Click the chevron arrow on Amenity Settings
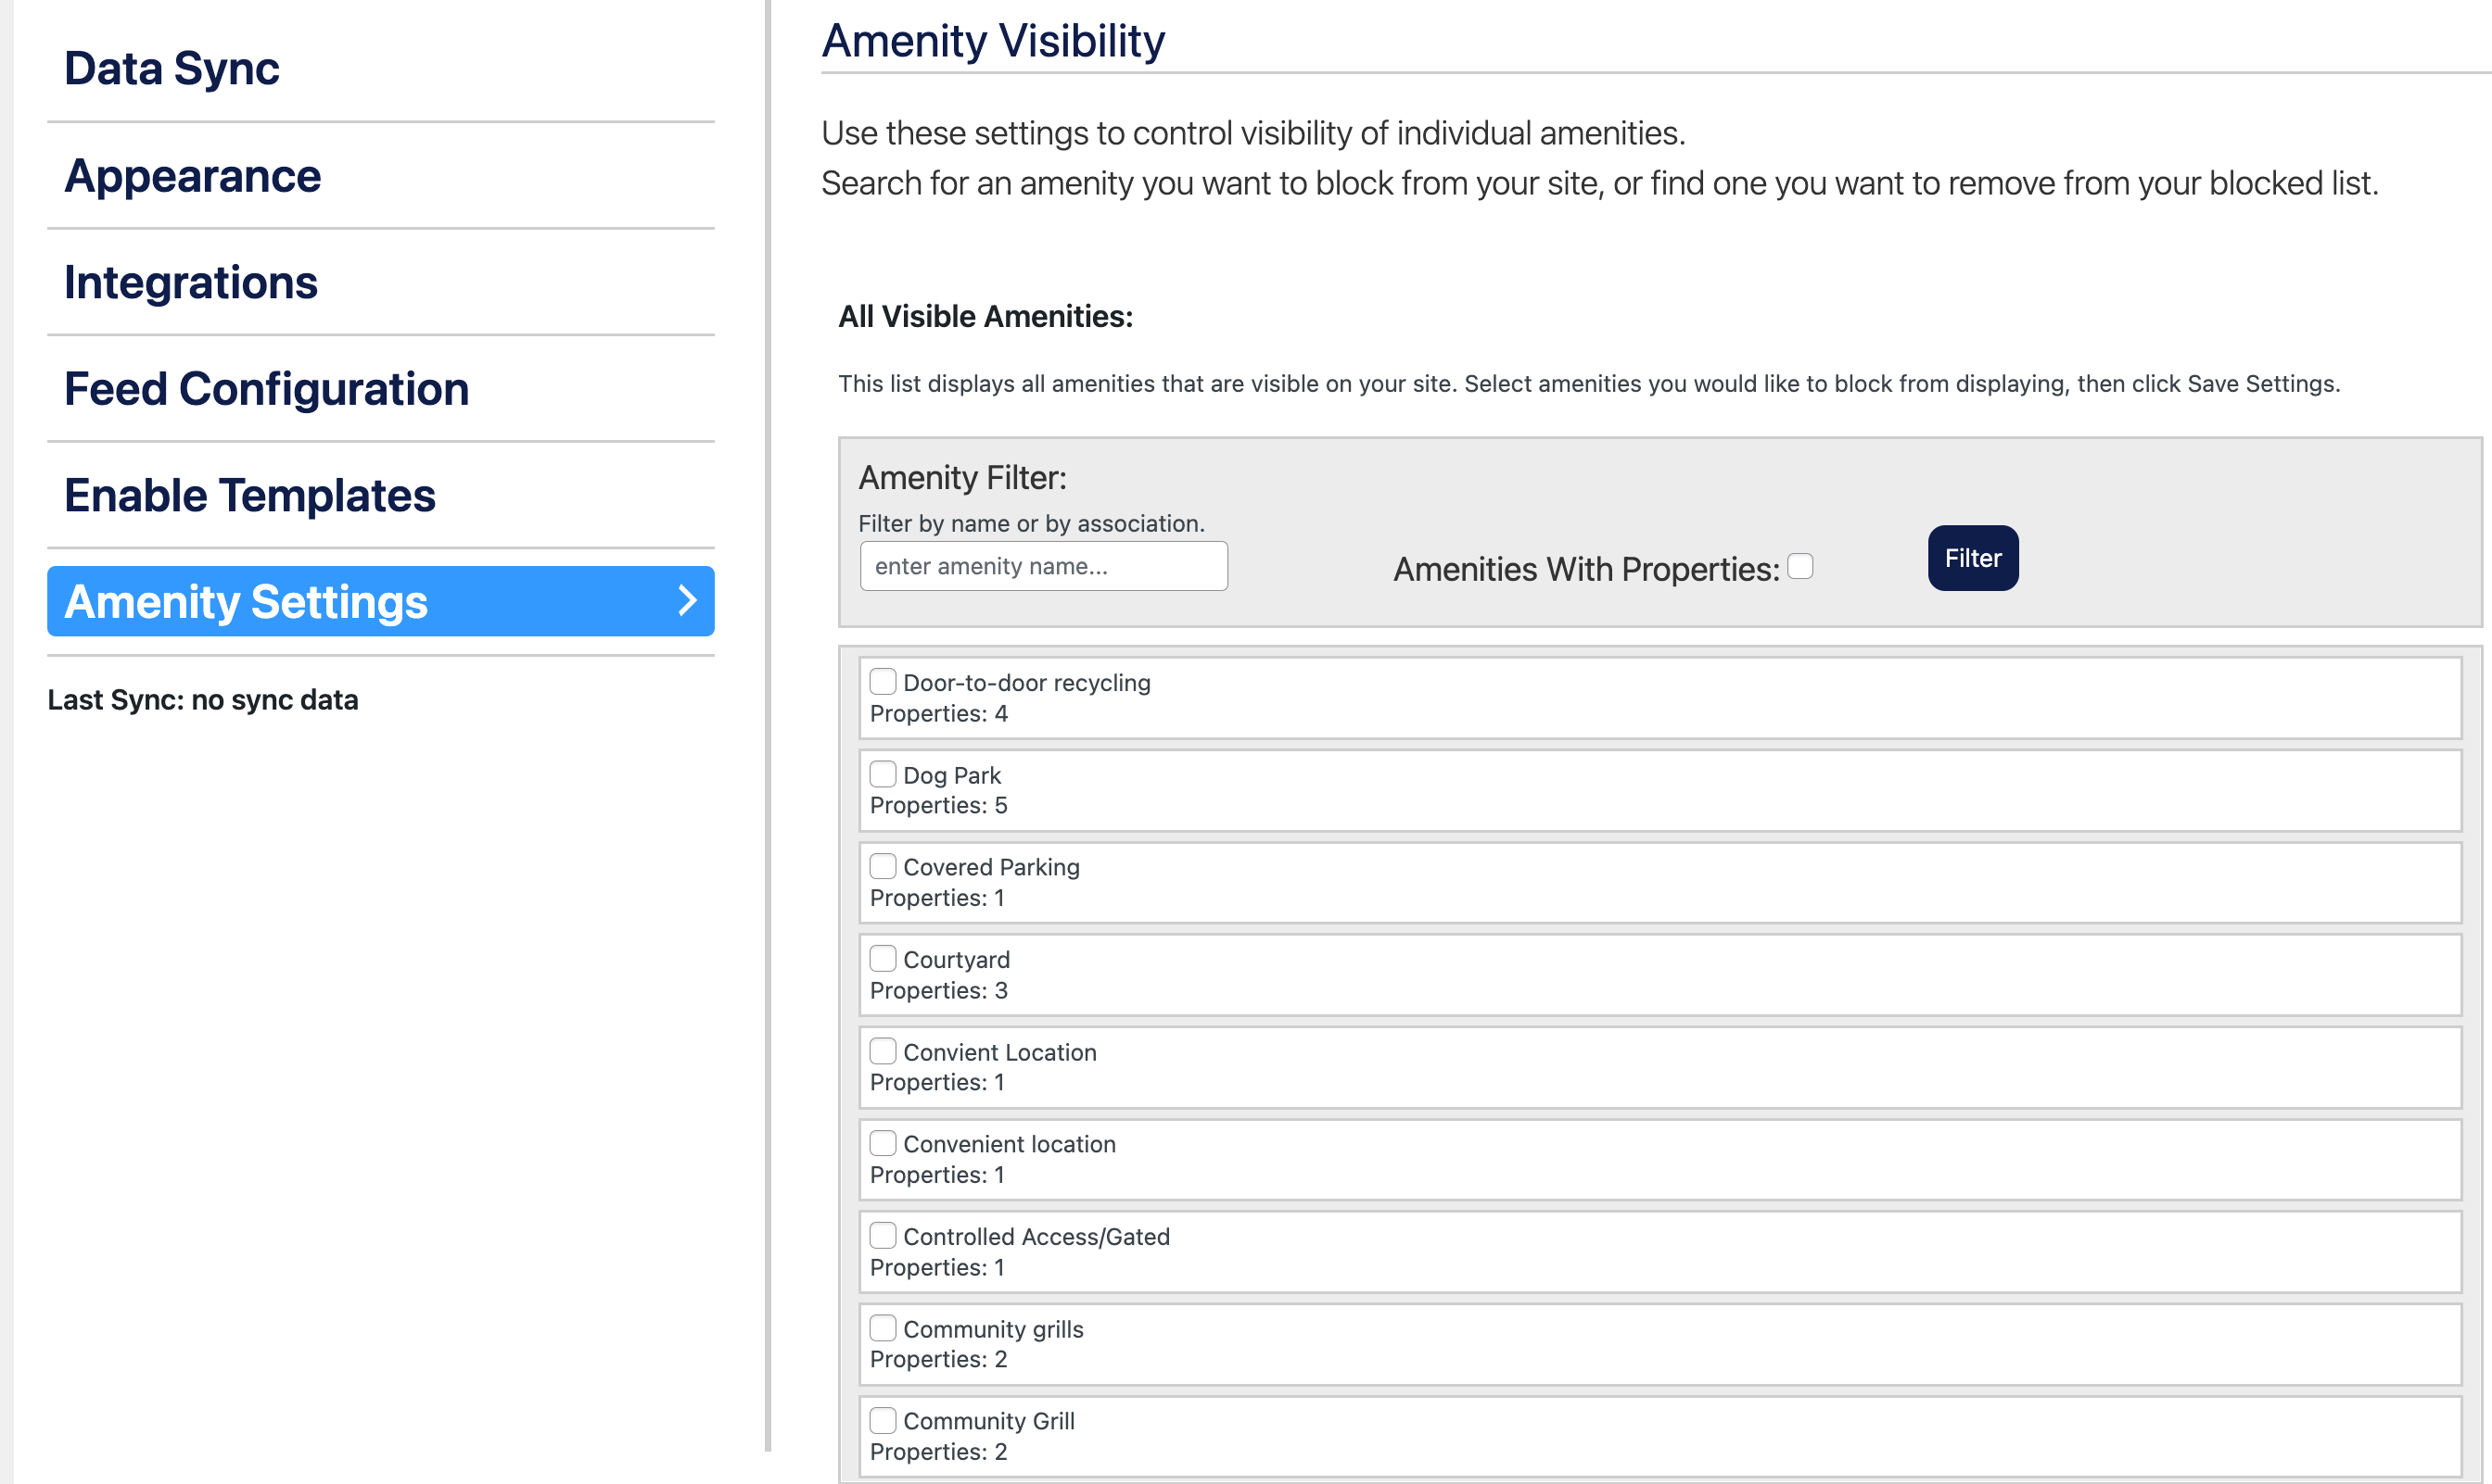This screenshot has height=1484, width=2492. coord(687,601)
